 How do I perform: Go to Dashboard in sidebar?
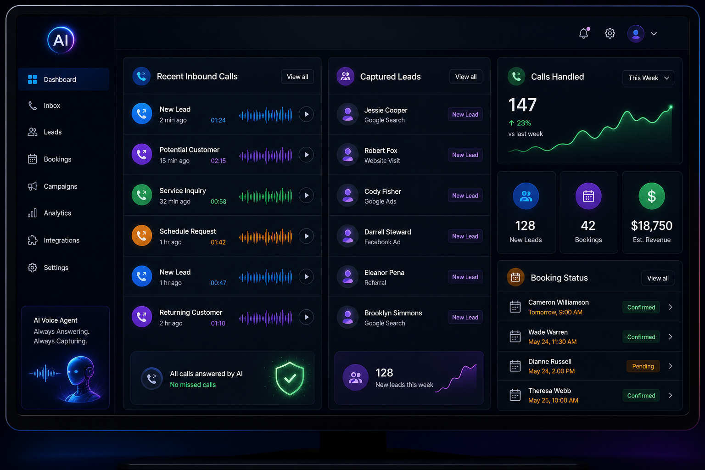point(64,79)
